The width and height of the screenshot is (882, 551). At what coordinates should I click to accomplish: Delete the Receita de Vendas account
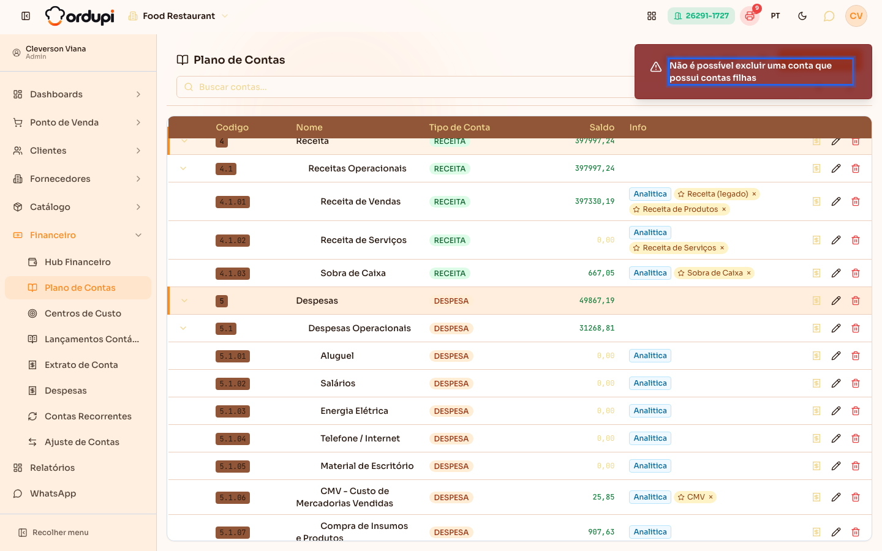tap(856, 201)
